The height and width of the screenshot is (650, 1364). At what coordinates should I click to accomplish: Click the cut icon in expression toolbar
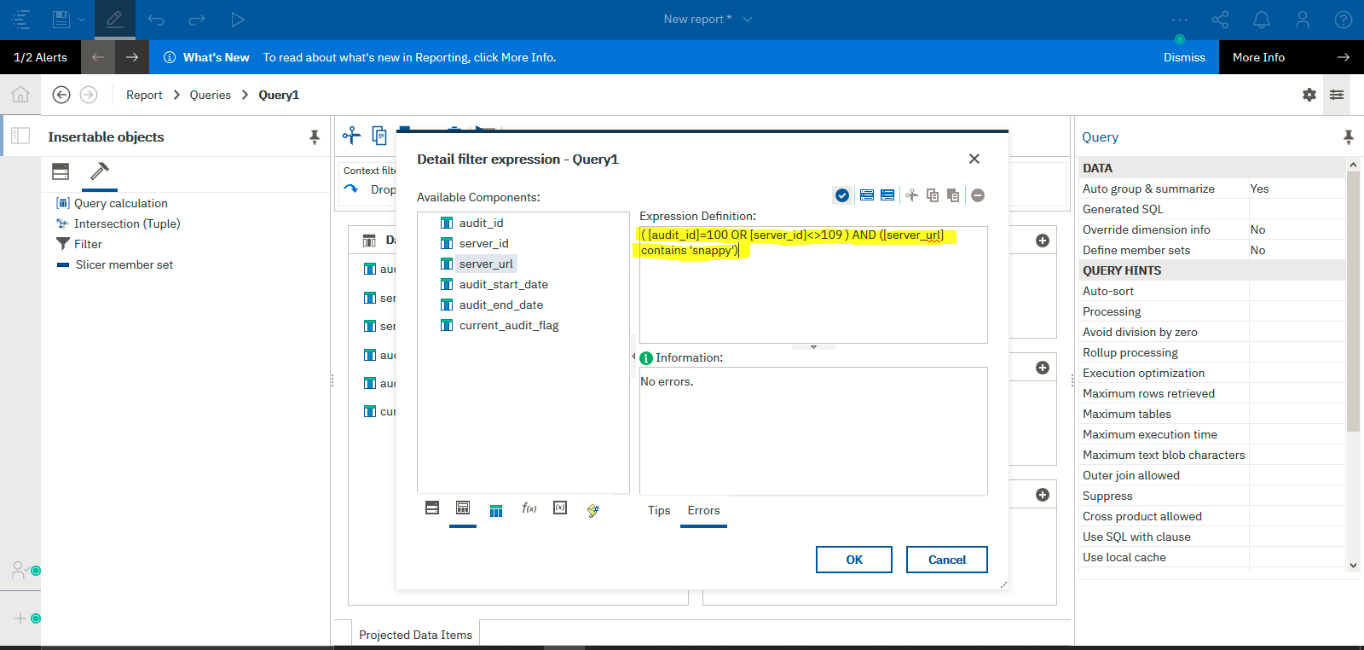click(911, 195)
